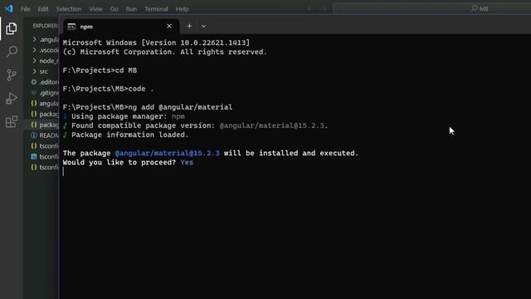Select the npm terminal tab
The height and width of the screenshot is (299, 531).
[120, 27]
